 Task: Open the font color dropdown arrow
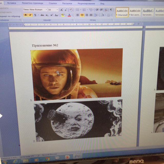pyautogui.click(x=72, y=15)
